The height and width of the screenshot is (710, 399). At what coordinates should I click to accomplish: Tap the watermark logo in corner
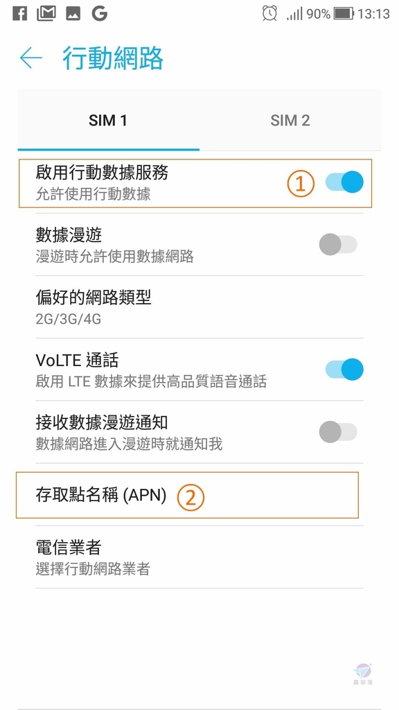[362, 674]
